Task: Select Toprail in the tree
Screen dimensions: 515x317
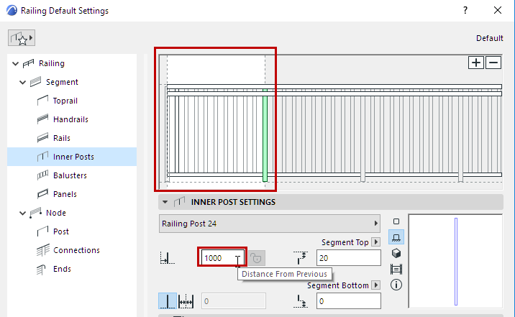Action: [x=65, y=101]
